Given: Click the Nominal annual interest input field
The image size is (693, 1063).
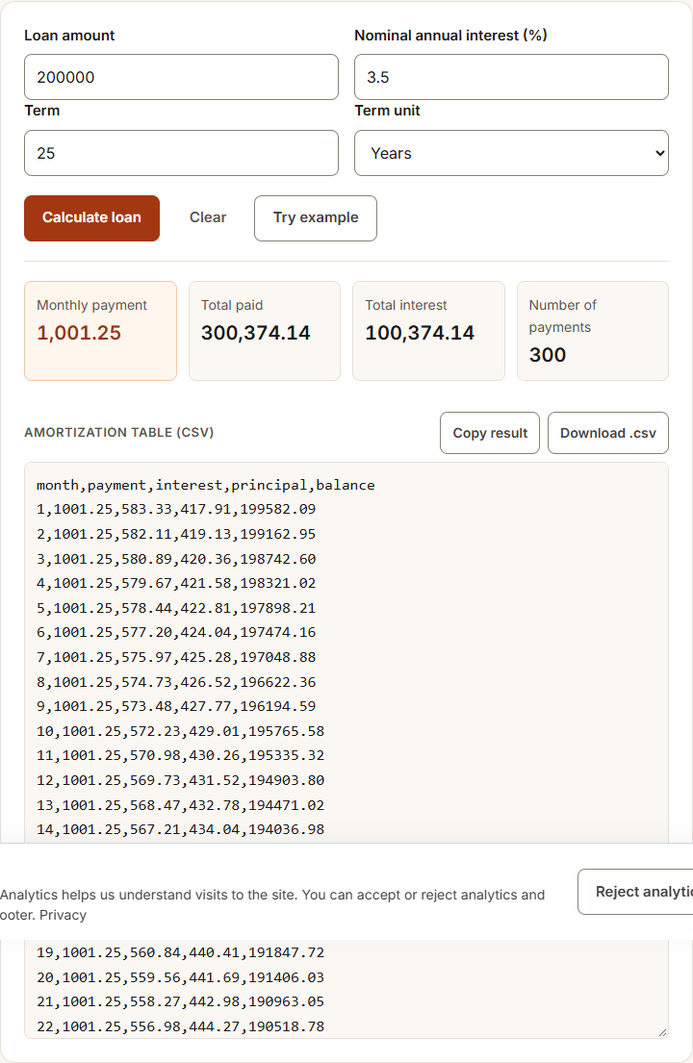Looking at the screenshot, I should tap(511, 77).
